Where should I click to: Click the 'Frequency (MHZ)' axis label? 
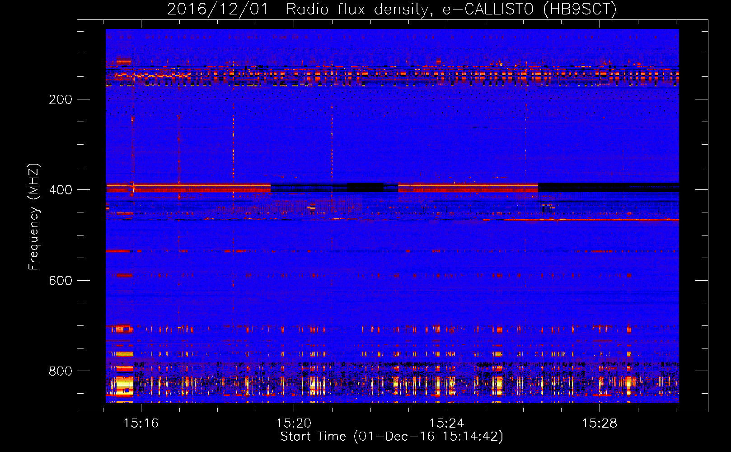(x=34, y=217)
